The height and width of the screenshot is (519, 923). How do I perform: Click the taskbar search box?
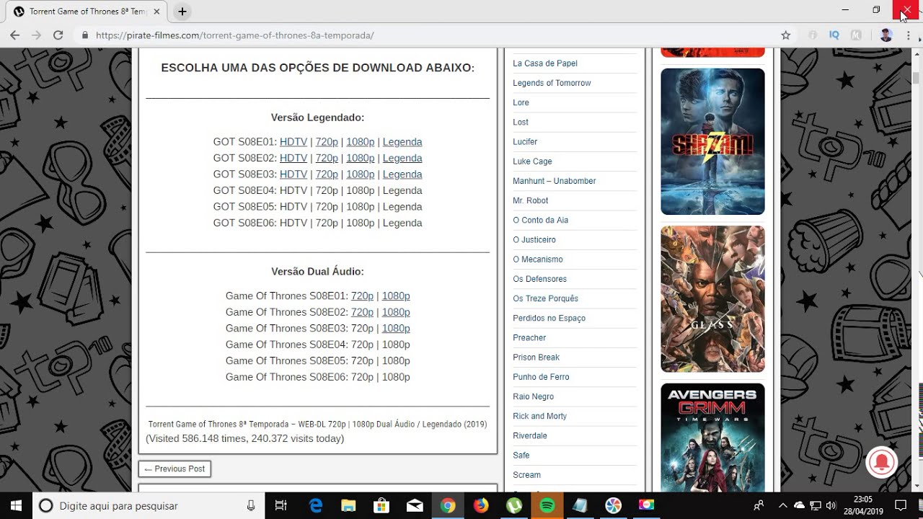click(149, 505)
